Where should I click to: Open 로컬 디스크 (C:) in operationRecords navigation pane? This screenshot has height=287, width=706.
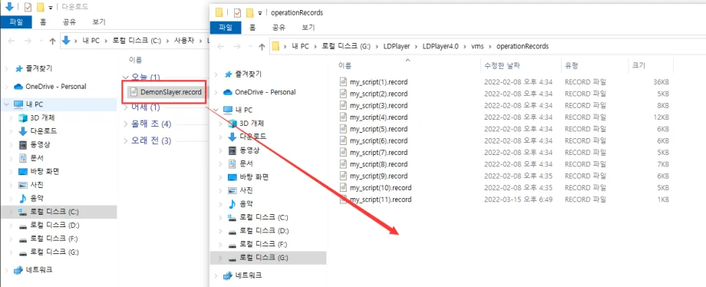coord(264,217)
